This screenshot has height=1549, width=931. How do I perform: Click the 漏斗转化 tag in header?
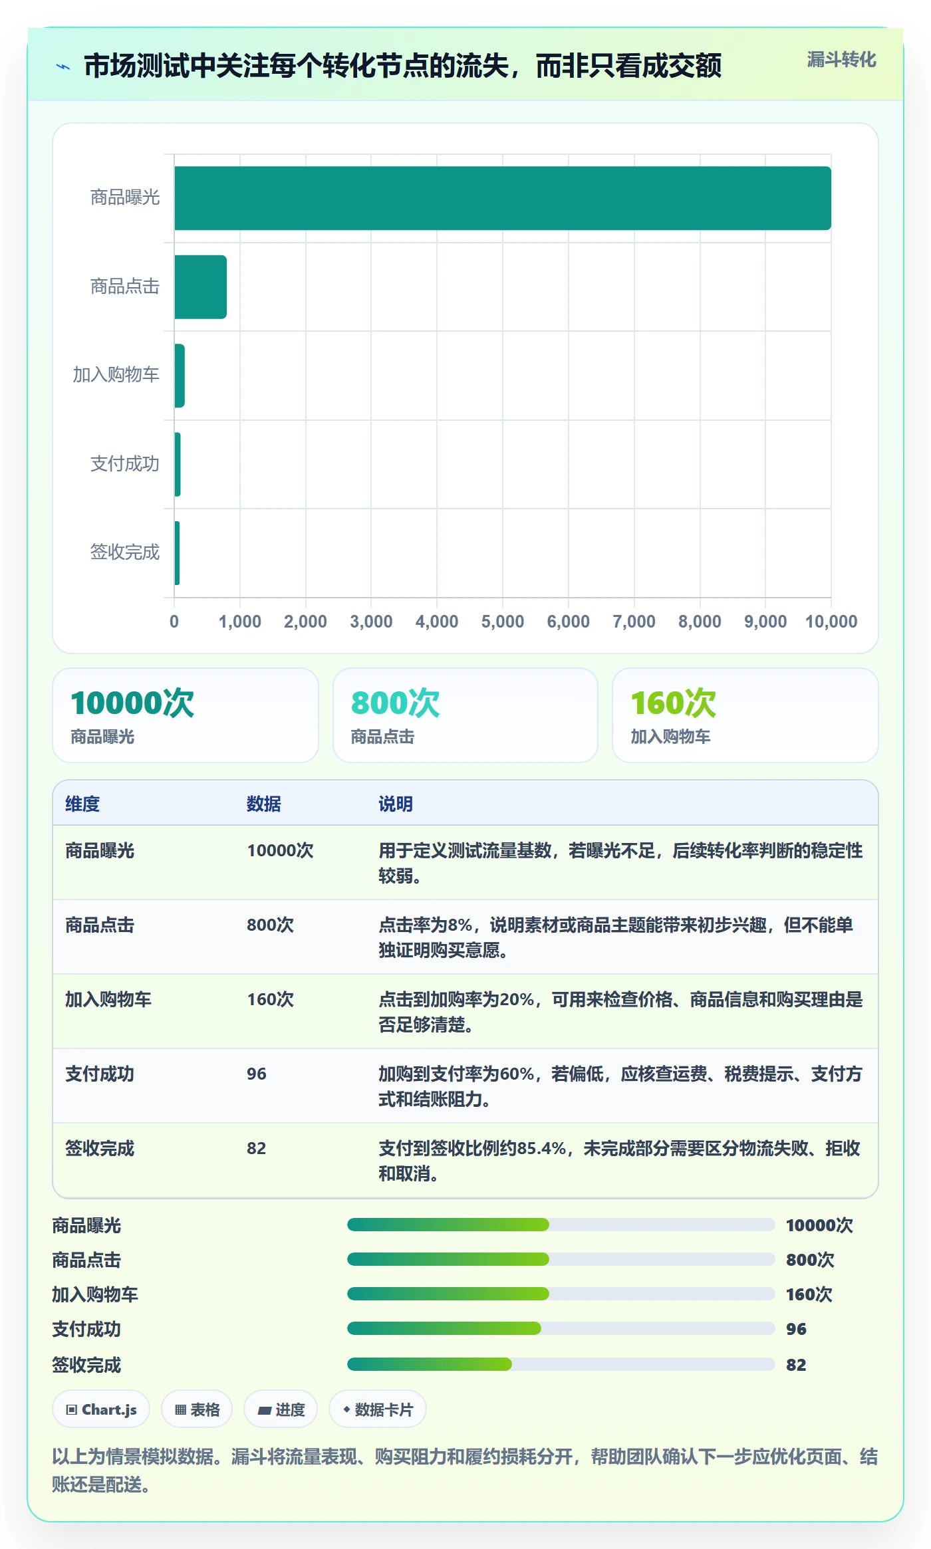tap(841, 60)
